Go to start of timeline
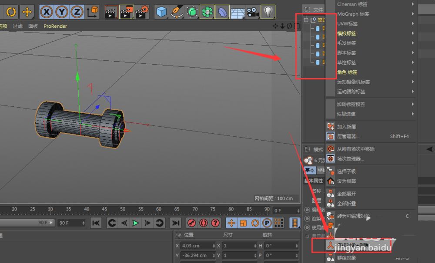This screenshot has height=263, width=435. pos(96,223)
